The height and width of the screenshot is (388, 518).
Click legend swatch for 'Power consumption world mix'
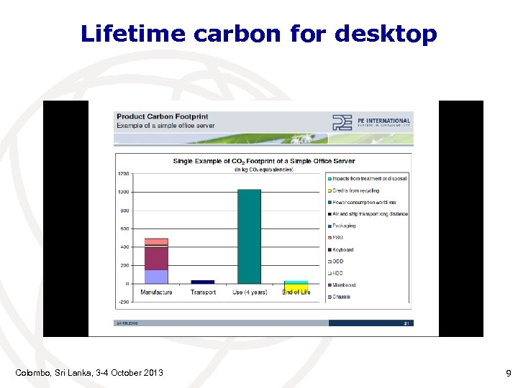pyautogui.click(x=330, y=203)
